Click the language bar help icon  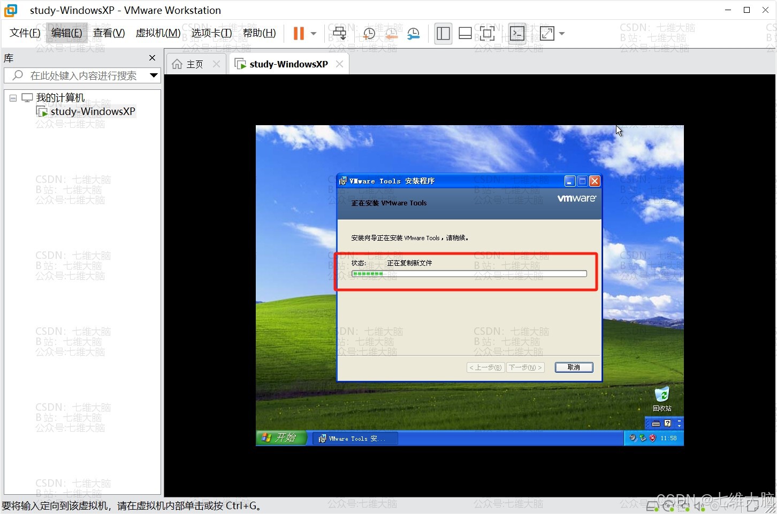(x=667, y=423)
